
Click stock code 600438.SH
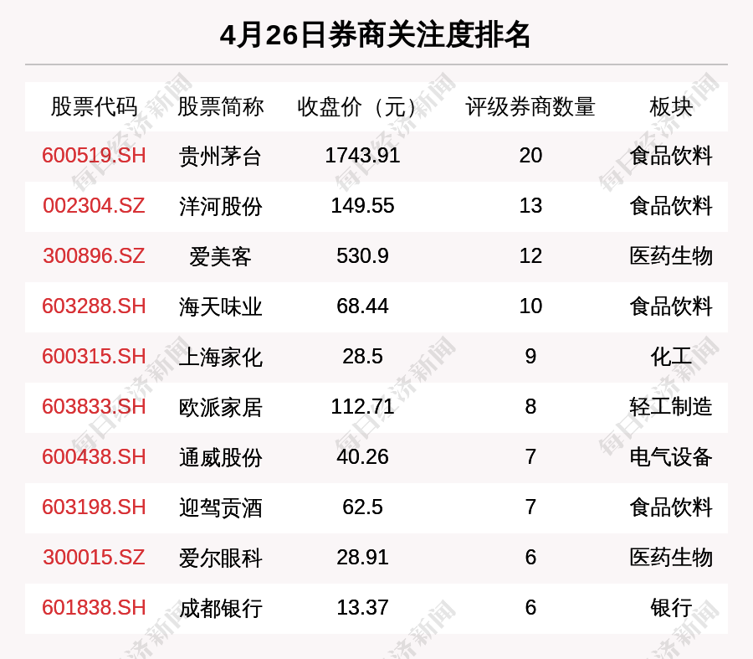pyautogui.click(x=94, y=456)
